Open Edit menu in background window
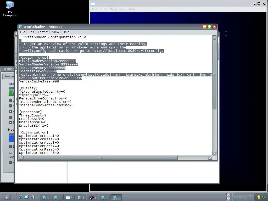The height and width of the screenshot is (201, 268). pos(103,9)
